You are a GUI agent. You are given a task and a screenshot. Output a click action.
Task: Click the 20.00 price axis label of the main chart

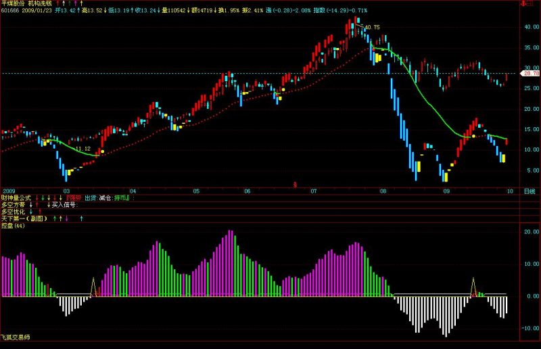[x=532, y=109]
